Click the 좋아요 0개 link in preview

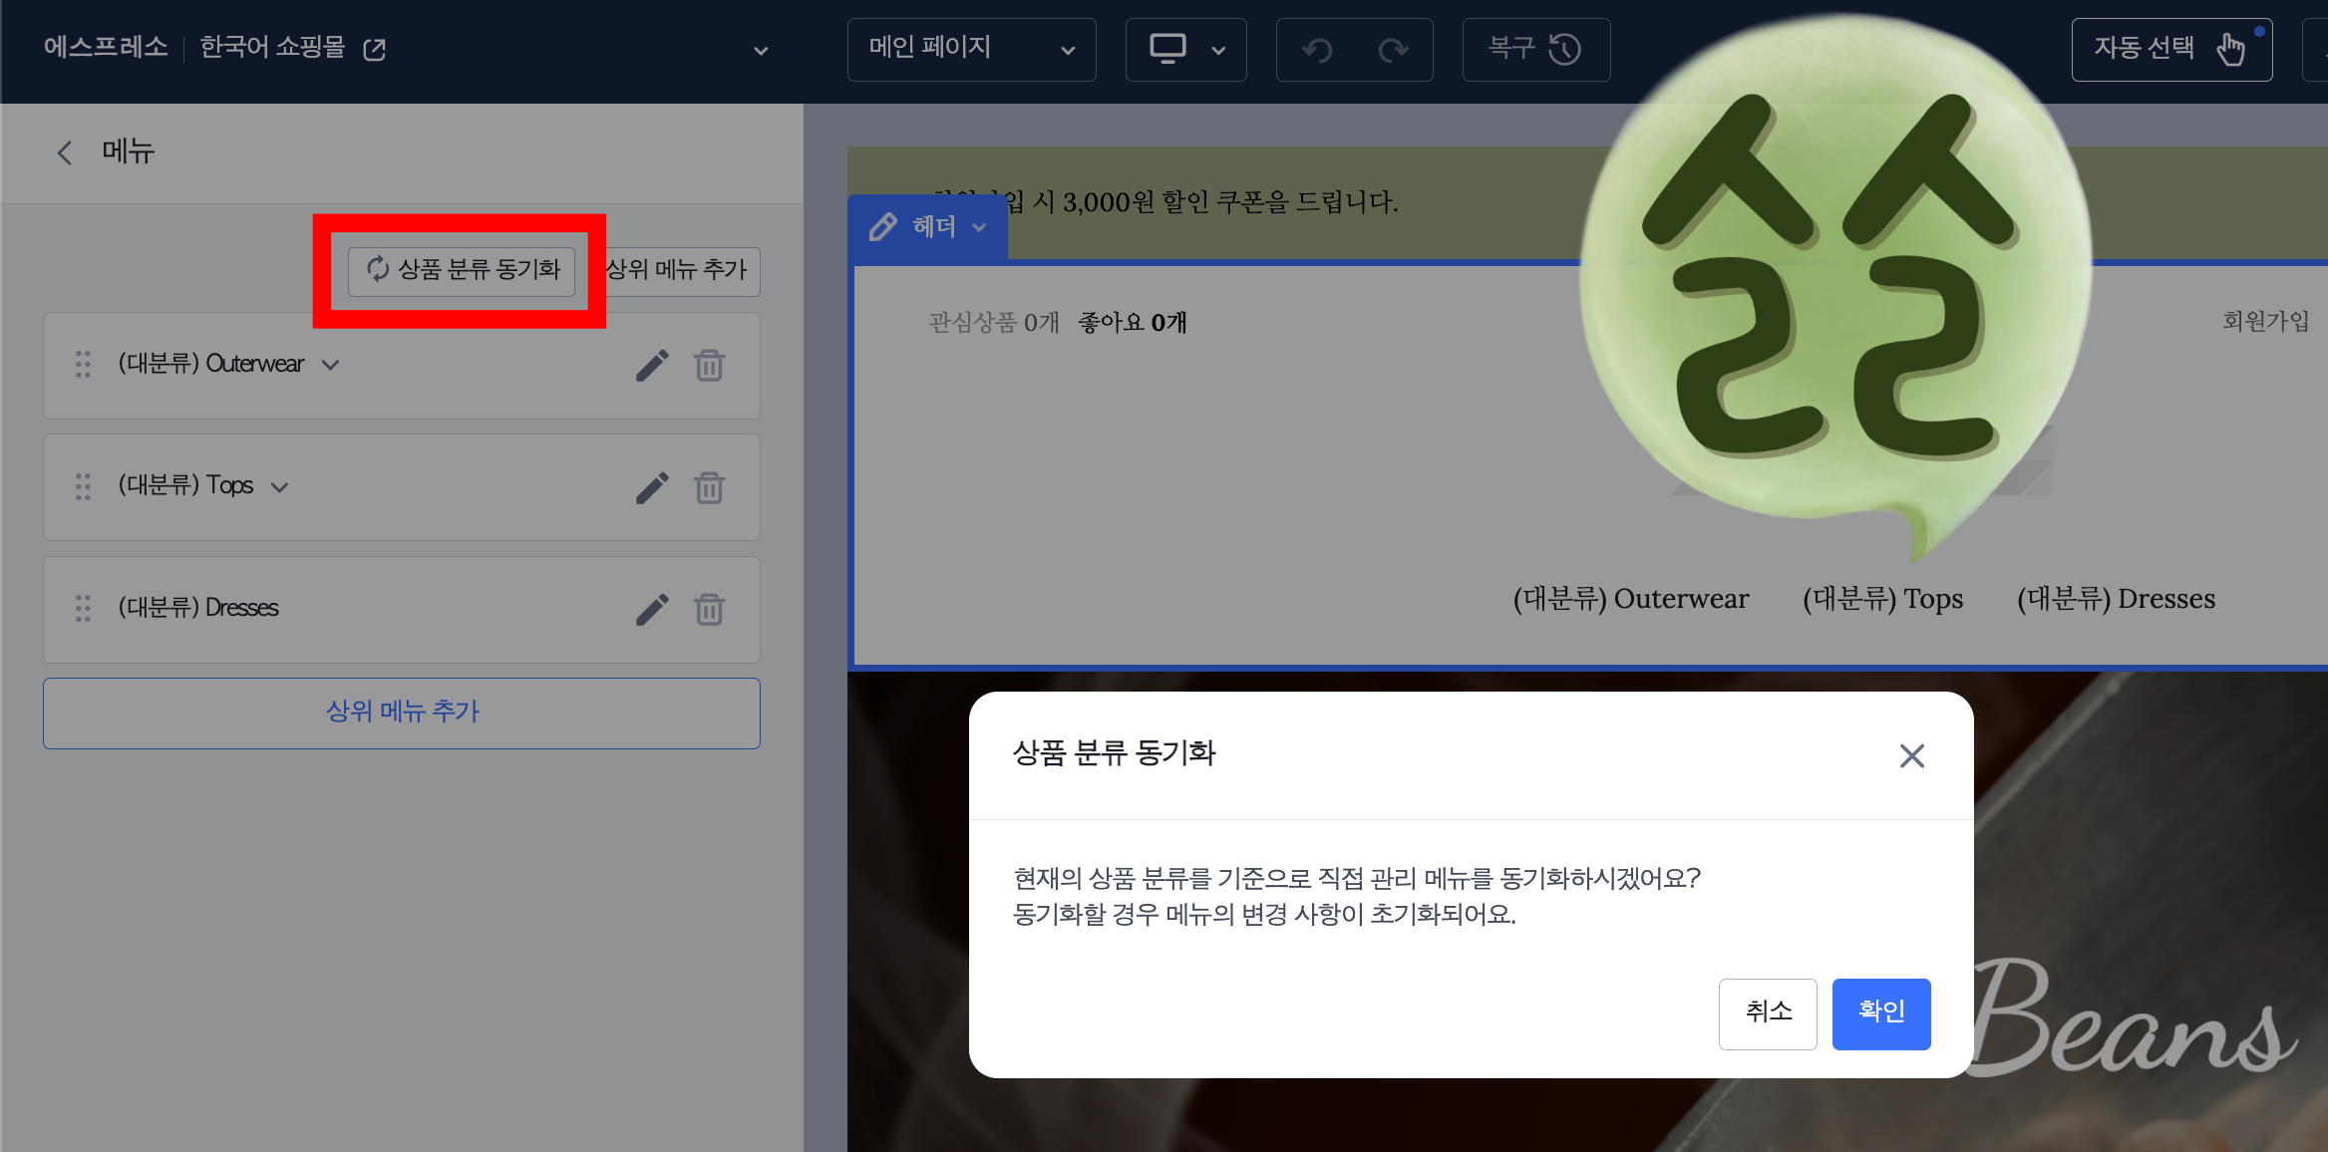click(x=1133, y=322)
